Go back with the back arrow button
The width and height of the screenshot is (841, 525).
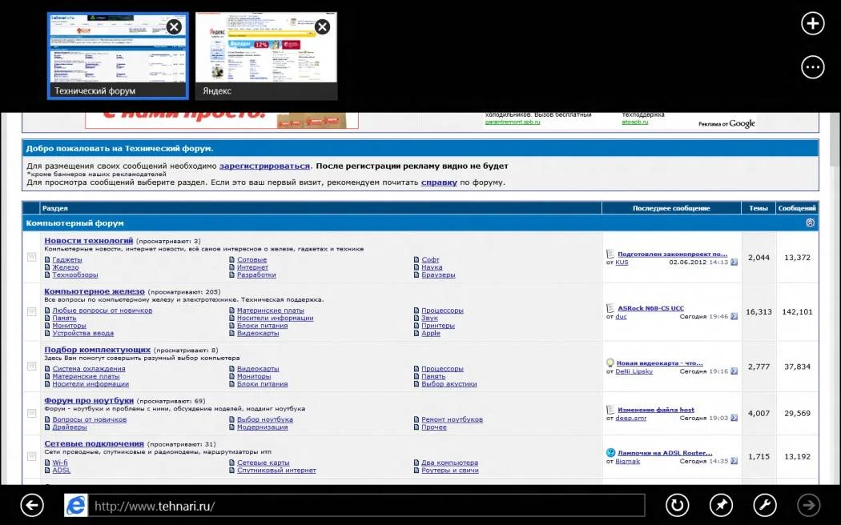(32, 505)
